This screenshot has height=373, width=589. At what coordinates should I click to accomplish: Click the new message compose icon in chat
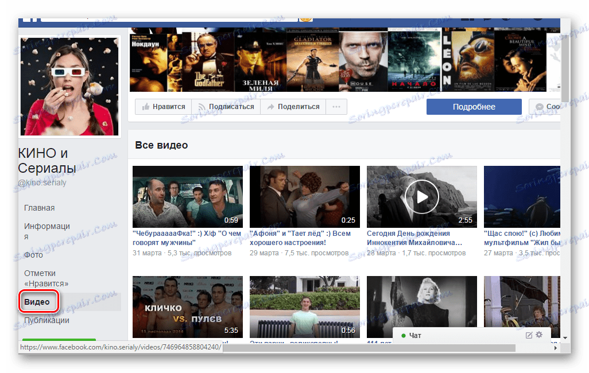(x=529, y=335)
